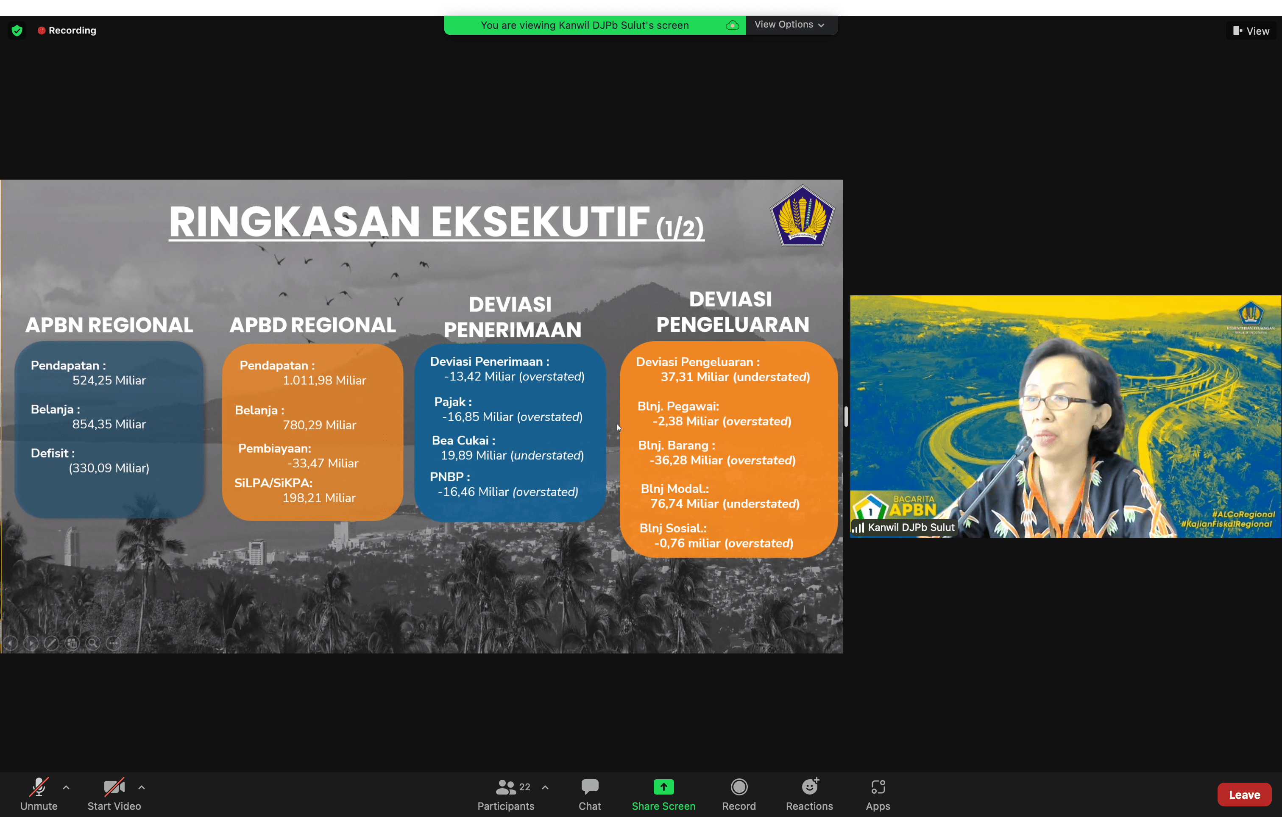
Task: Open the View layout menu
Action: 1251,31
